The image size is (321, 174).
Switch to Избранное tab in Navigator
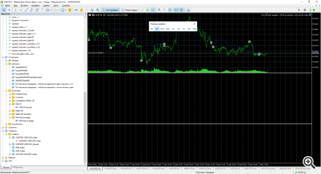(18, 167)
